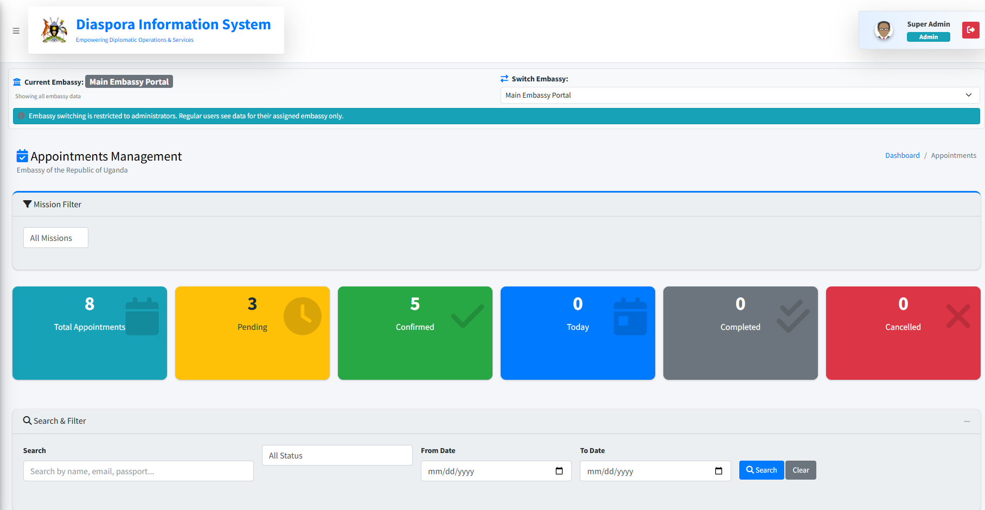Click the Uganda coat of arms logo
This screenshot has height=510, width=985.
(x=55, y=30)
